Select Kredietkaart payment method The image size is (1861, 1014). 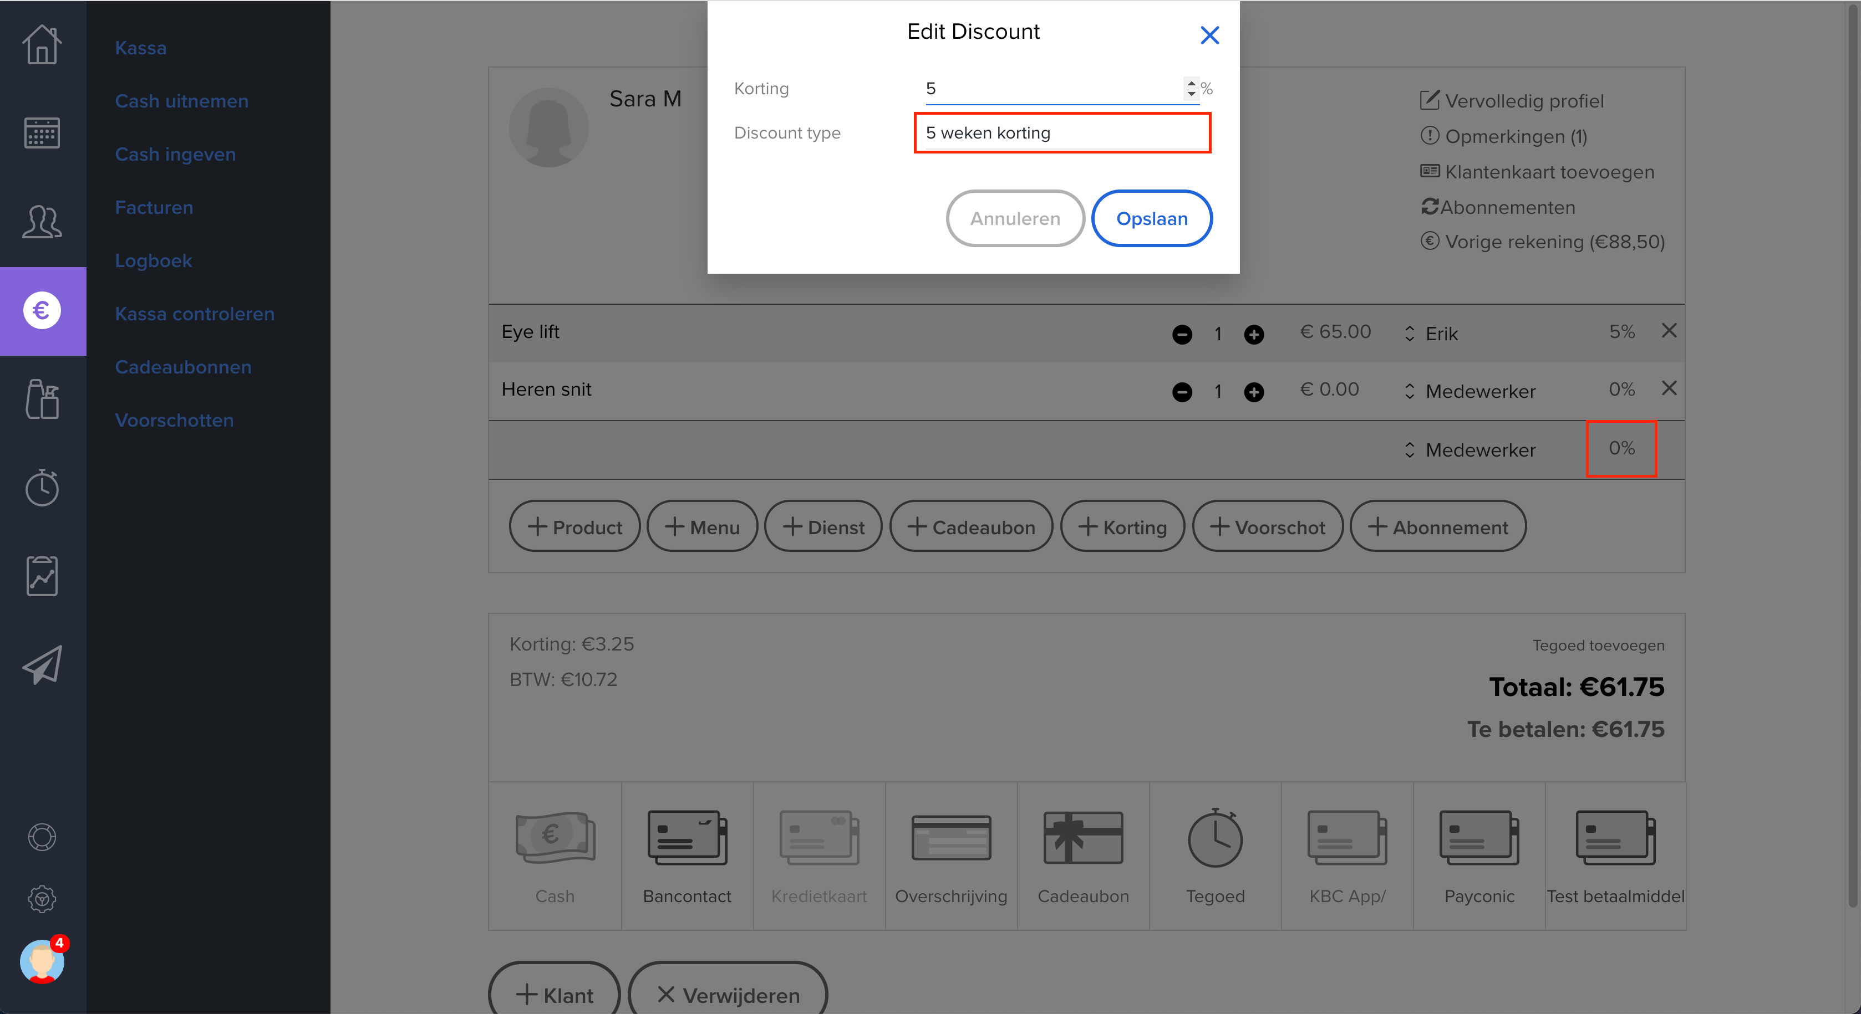(x=819, y=856)
